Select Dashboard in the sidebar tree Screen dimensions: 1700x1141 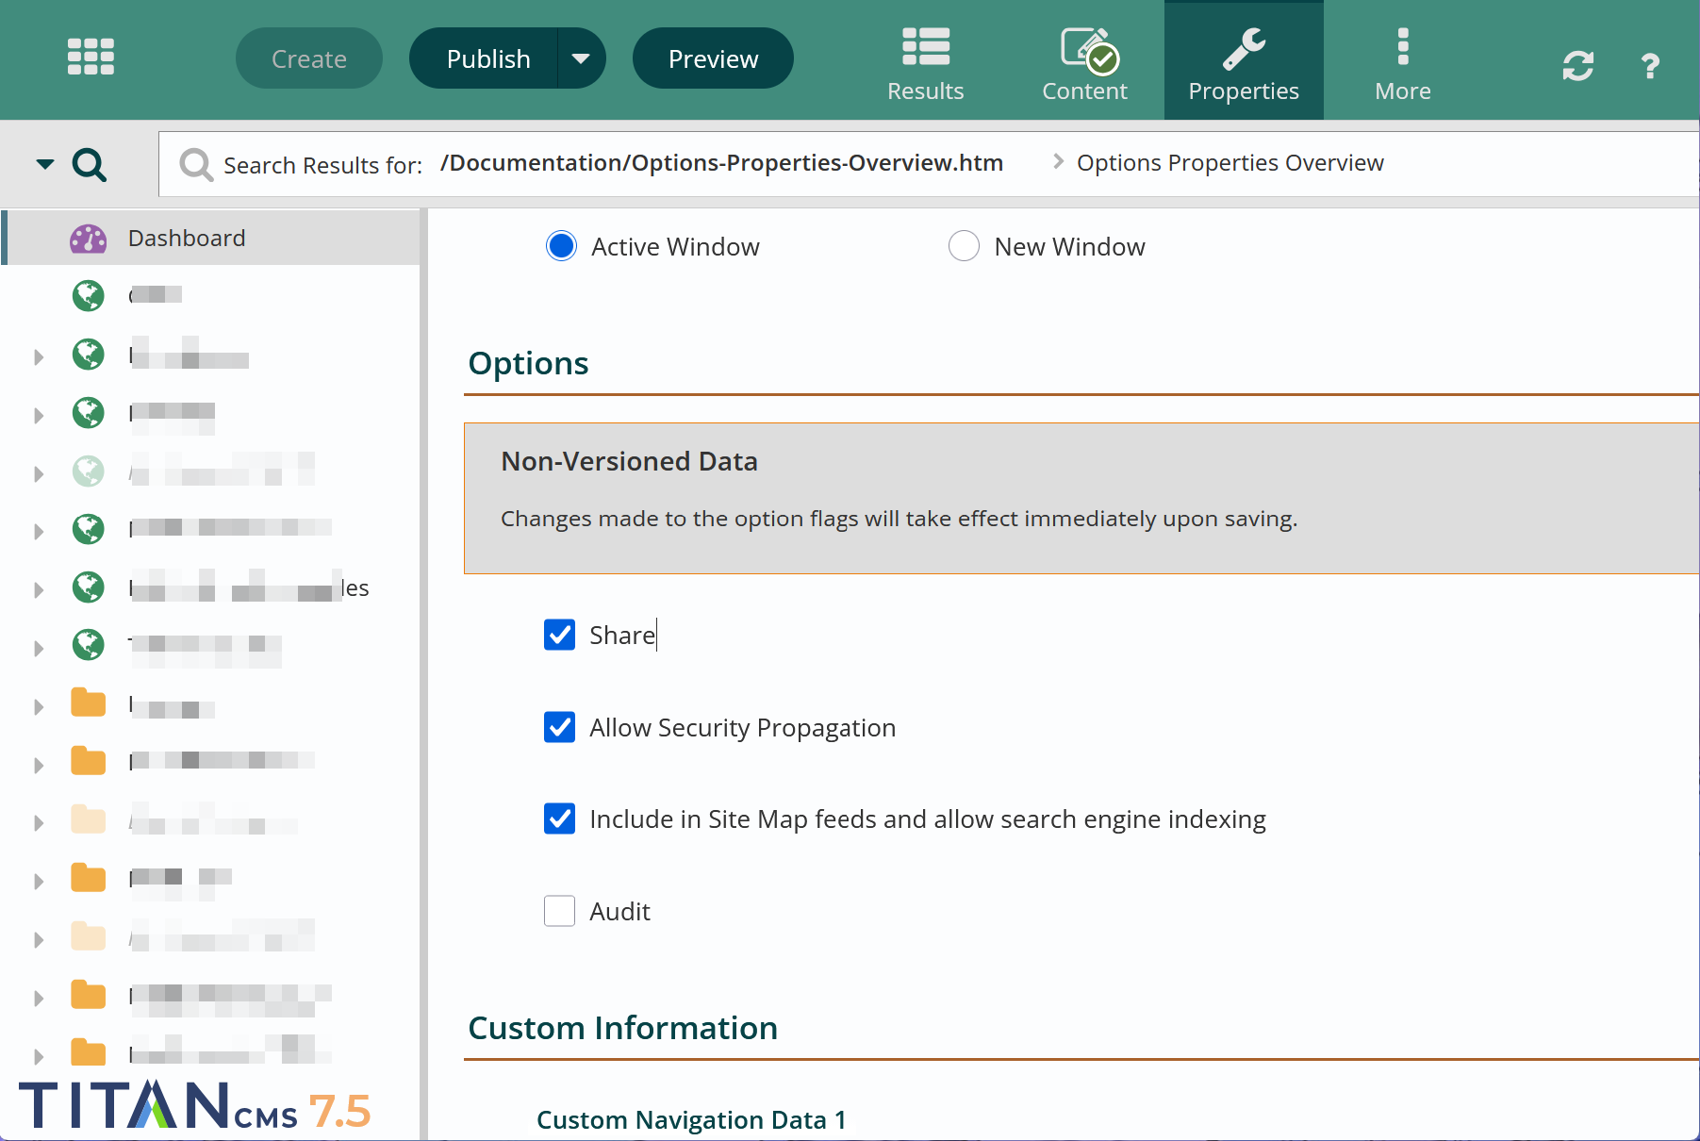(x=187, y=239)
